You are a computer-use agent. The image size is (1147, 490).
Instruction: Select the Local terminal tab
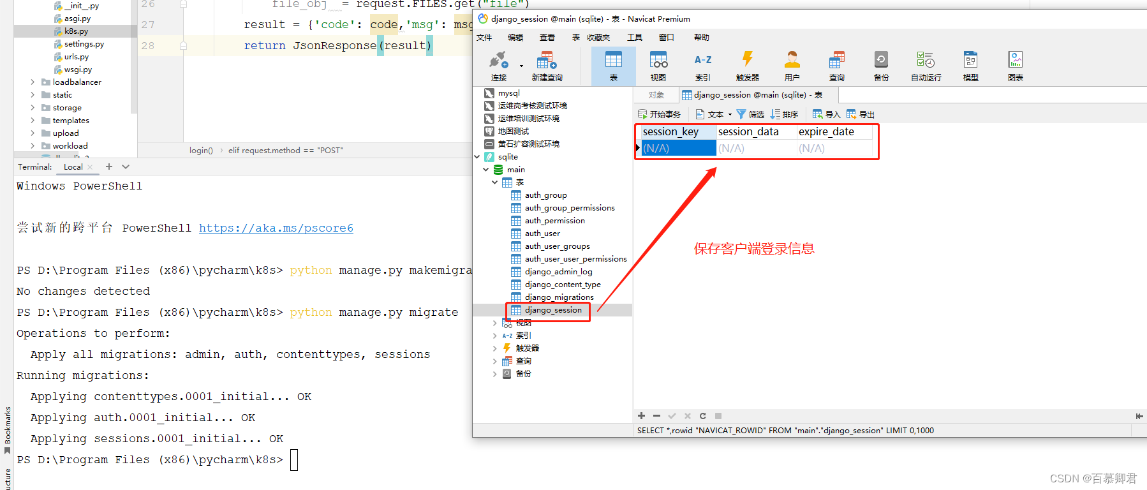(73, 167)
